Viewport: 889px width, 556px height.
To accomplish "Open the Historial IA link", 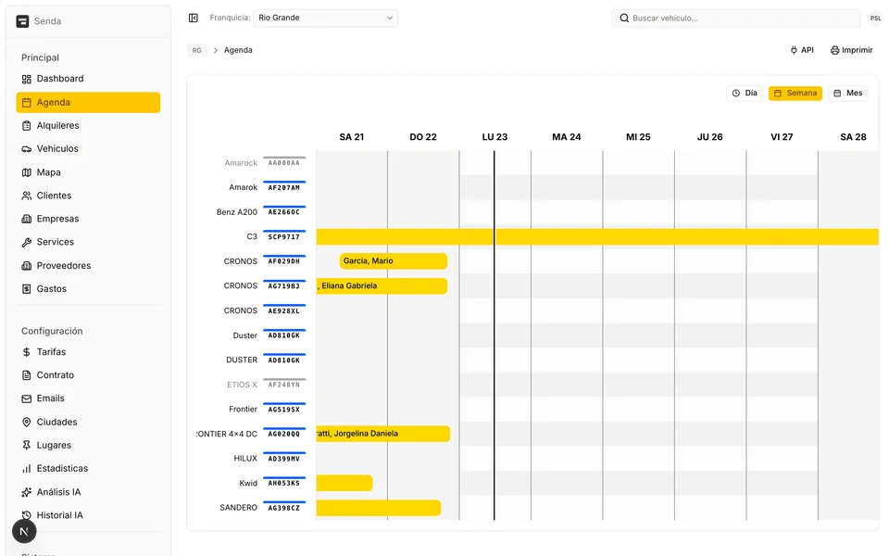I will pyautogui.click(x=60, y=515).
